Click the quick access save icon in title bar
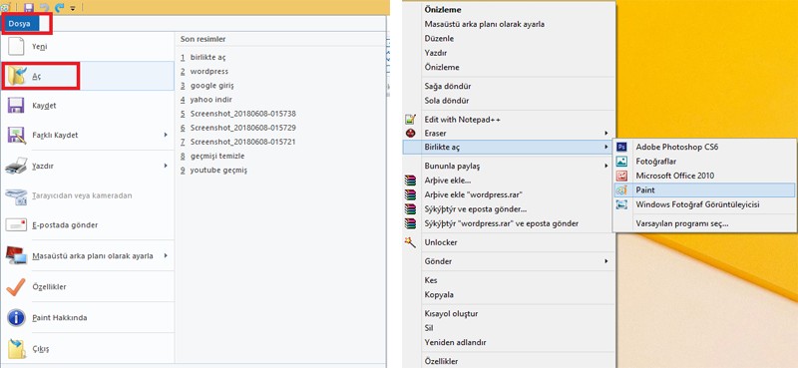The image size is (798, 368). click(29, 8)
